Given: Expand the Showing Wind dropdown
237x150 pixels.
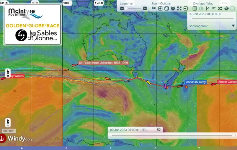Looking at the screenshot, I should (233, 26).
